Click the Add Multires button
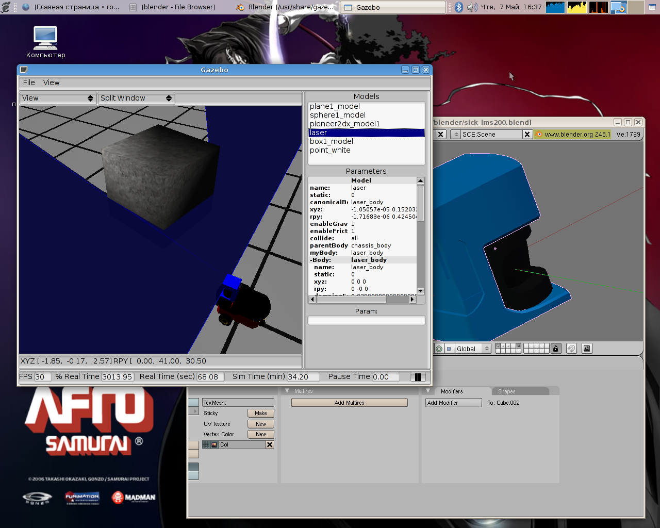The image size is (660, 528). point(349,403)
